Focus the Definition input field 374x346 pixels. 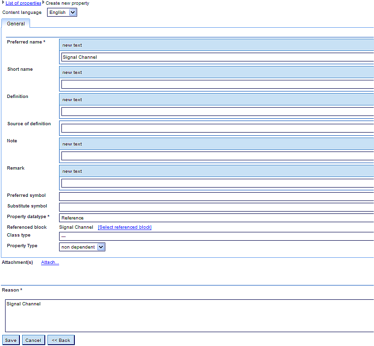click(x=217, y=112)
